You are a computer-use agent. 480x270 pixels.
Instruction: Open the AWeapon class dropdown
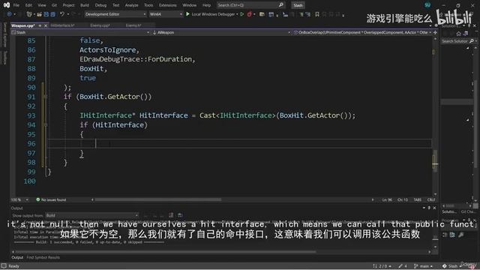tap(221, 32)
